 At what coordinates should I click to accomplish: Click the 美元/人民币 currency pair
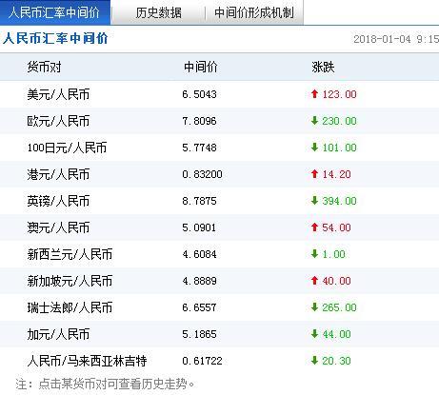pos(58,94)
